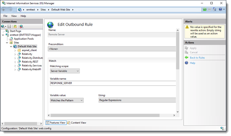Click the Start Page tree icon

pos(7,31)
